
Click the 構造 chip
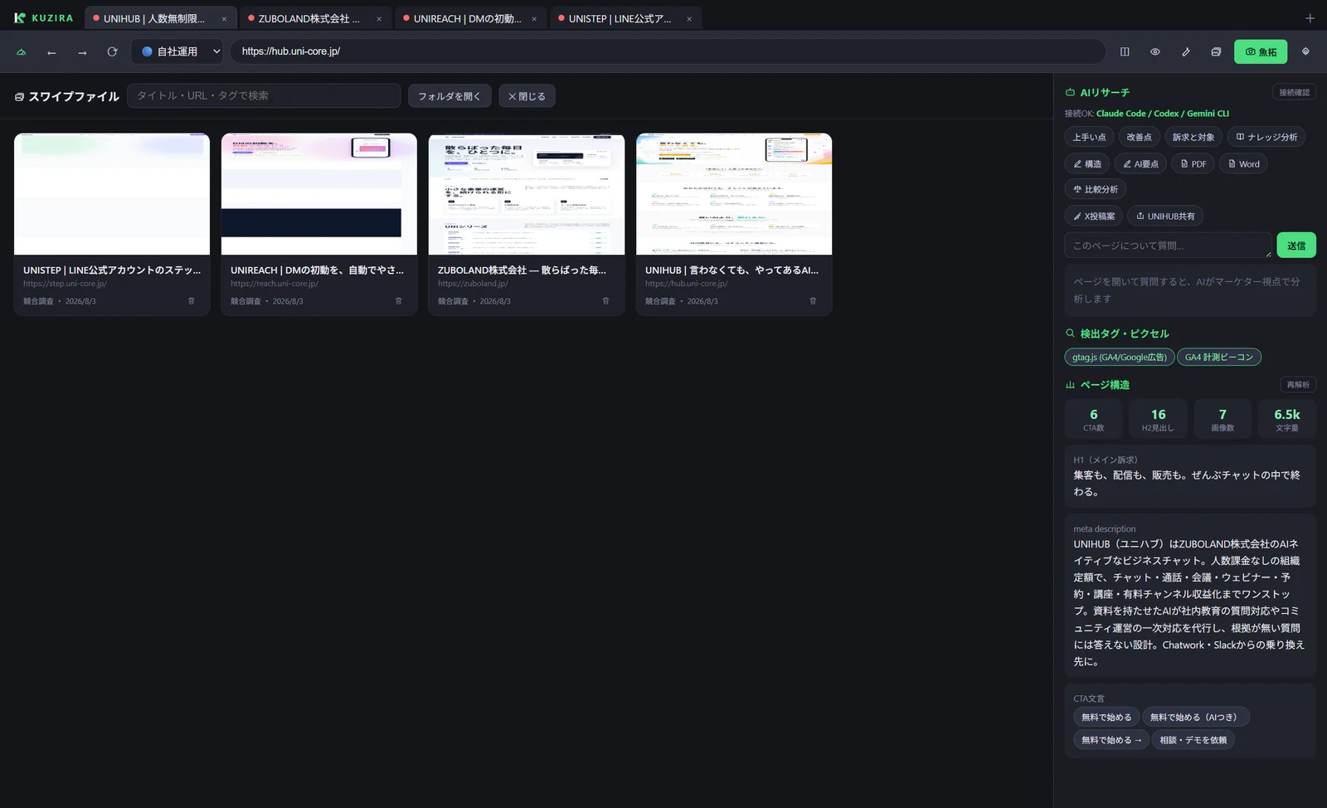[x=1087, y=163]
